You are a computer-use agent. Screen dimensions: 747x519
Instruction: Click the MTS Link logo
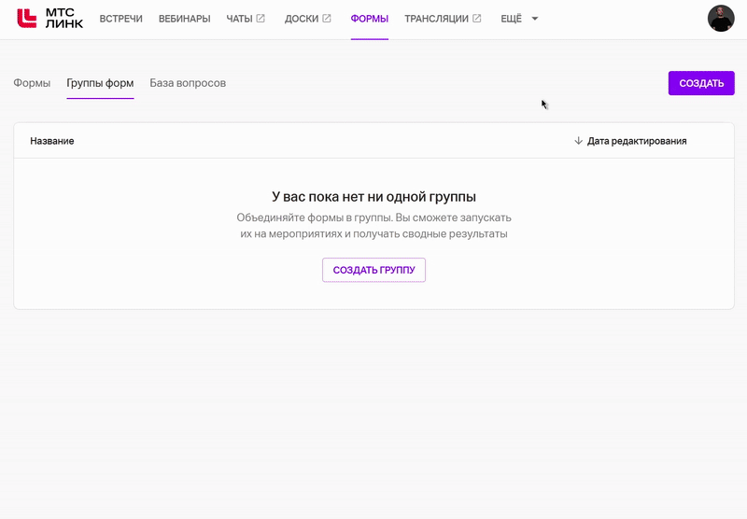click(x=49, y=19)
